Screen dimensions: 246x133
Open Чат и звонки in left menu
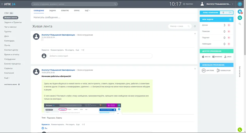point(10,27)
